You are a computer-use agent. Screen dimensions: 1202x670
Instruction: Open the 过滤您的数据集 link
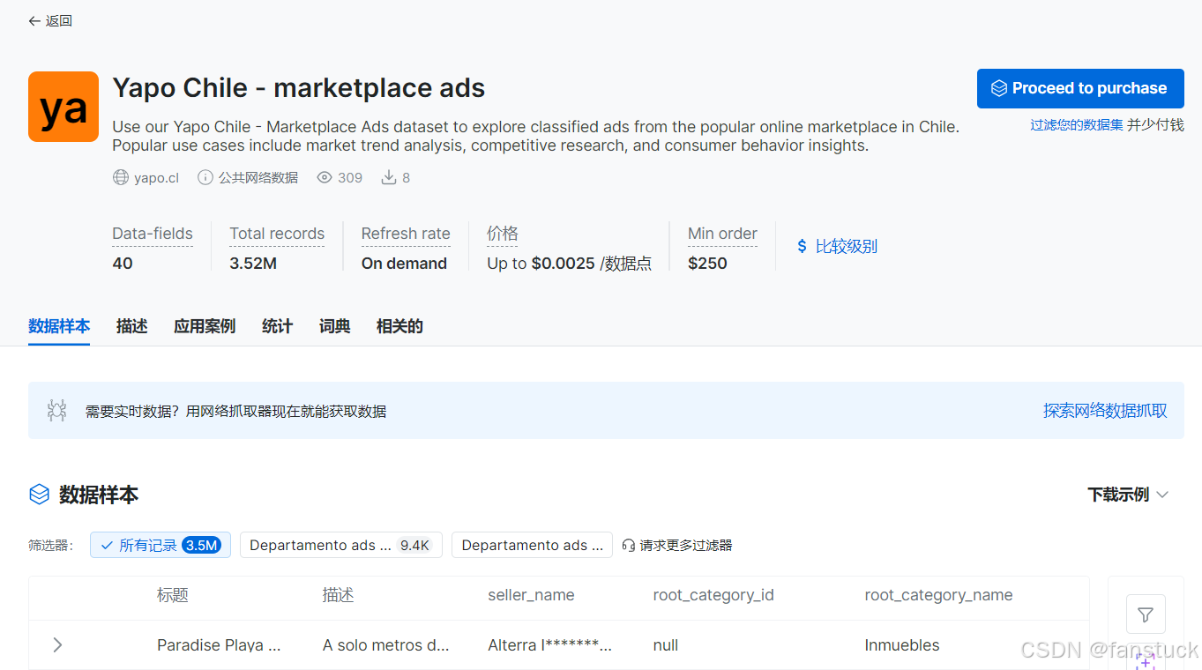pyautogui.click(x=1077, y=125)
